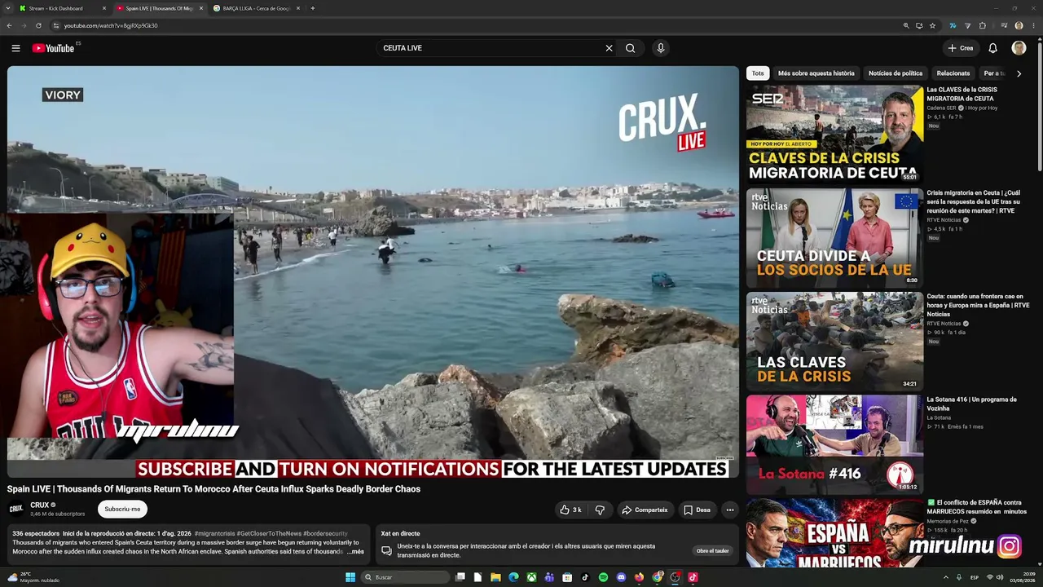
Task: Open OBS Studio from the taskbar
Action: [x=675, y=577]
